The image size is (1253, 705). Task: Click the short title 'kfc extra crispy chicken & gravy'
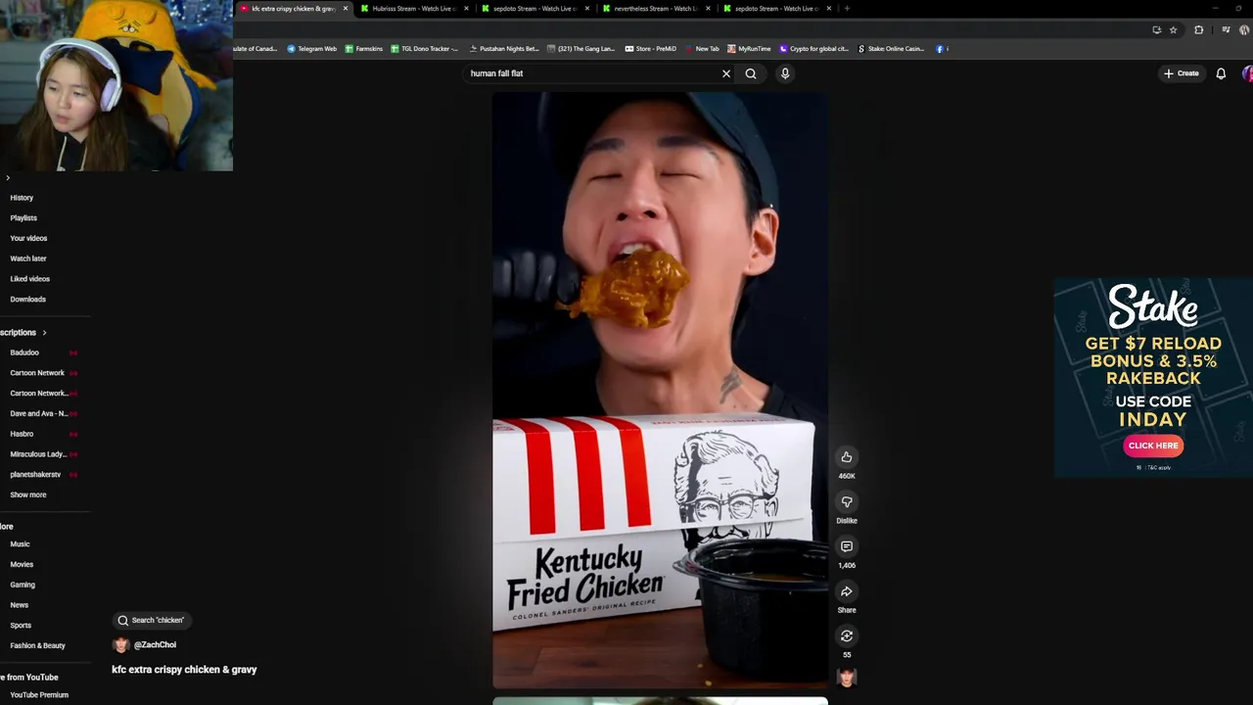[184, 670]
